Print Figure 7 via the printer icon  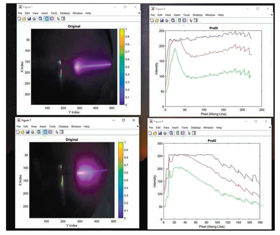(33, 132)
